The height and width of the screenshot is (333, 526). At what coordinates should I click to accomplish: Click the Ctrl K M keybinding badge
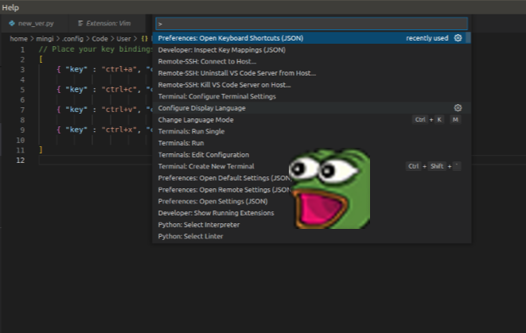pyautogui.click(x=436, y=119)
